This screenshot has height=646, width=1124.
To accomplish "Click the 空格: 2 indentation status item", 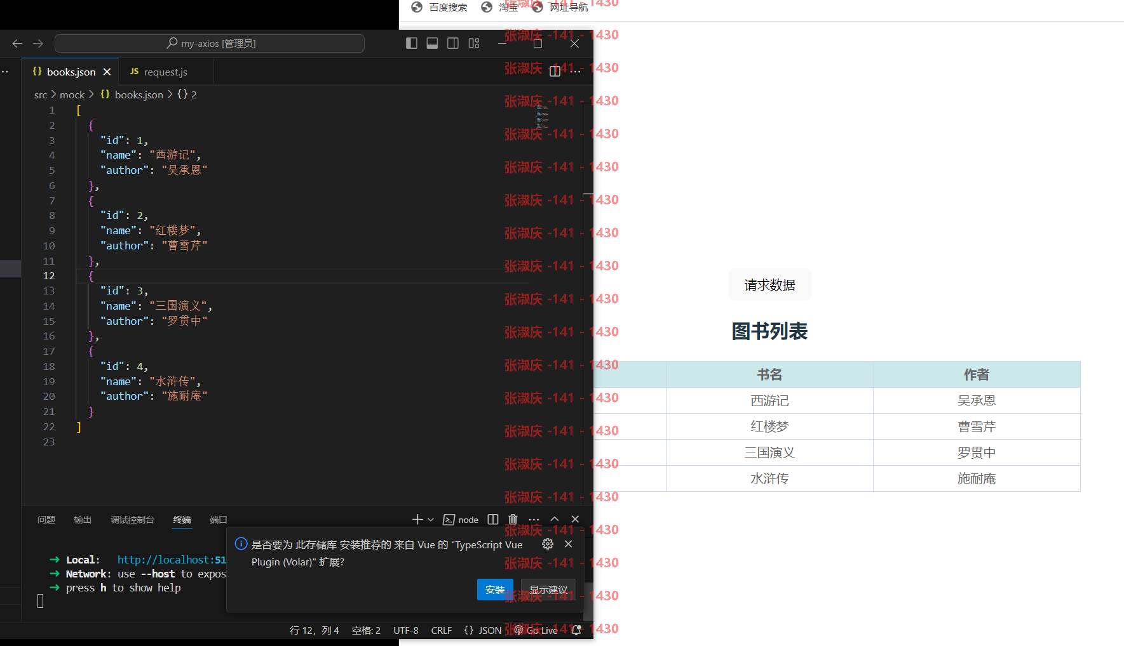I will tap(366, 630).
